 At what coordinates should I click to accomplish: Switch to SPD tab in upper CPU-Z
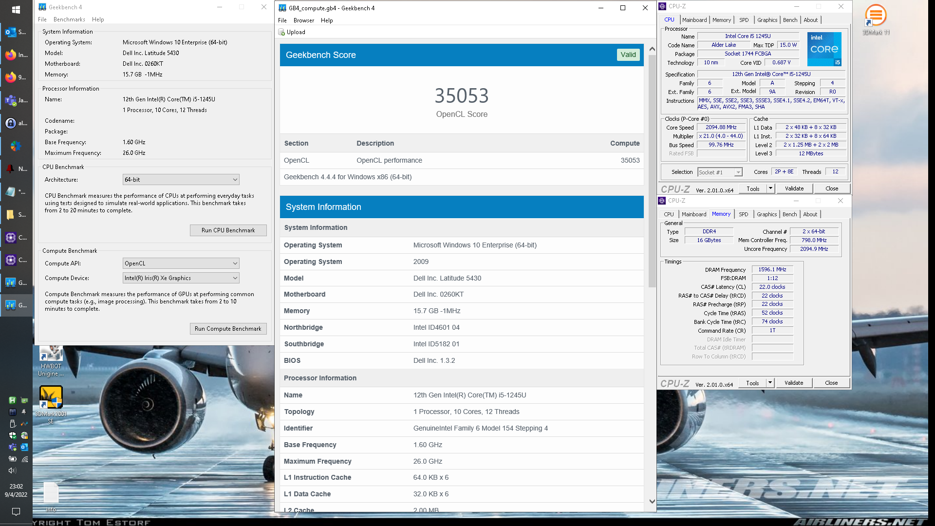(744, 20)
